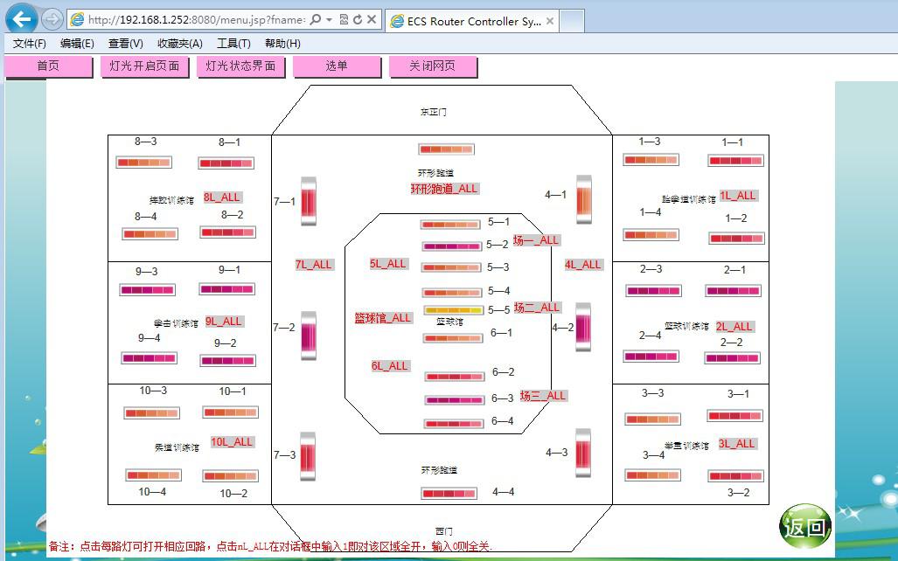Viewport: 898px width, 561px height.
Task: Open the 灯光状态界面 page
Action: (240, 66)
